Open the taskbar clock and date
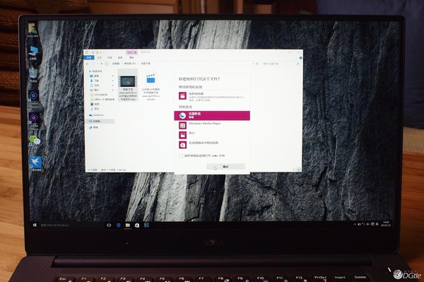 (x=386, y=223)
